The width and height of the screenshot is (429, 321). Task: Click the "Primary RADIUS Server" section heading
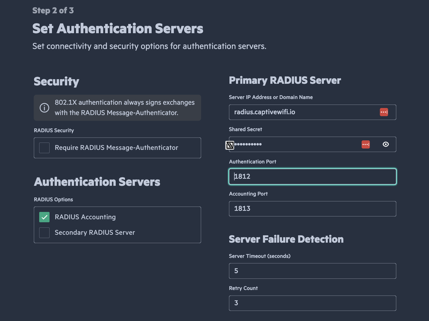(284, 80)
